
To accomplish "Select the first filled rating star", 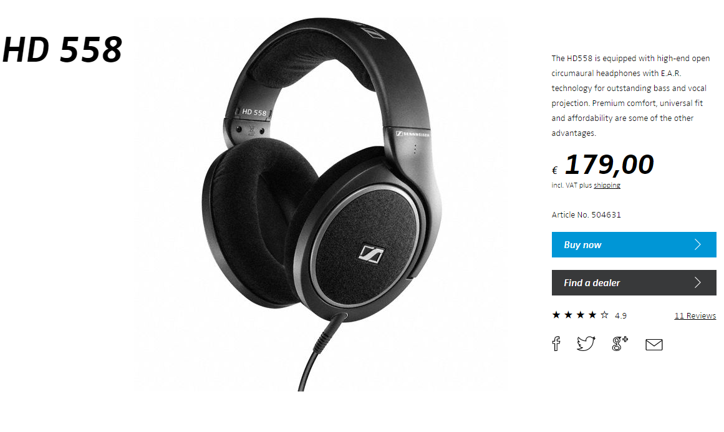I will 556,315.
